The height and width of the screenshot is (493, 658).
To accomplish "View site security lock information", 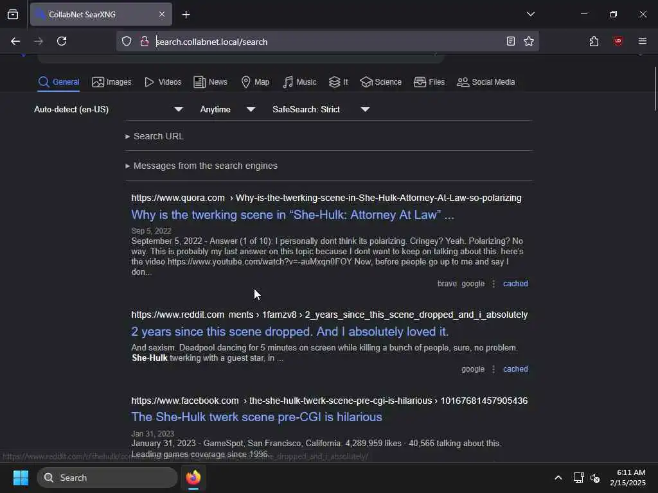I will pyautogui.click(x=145, y=41).
